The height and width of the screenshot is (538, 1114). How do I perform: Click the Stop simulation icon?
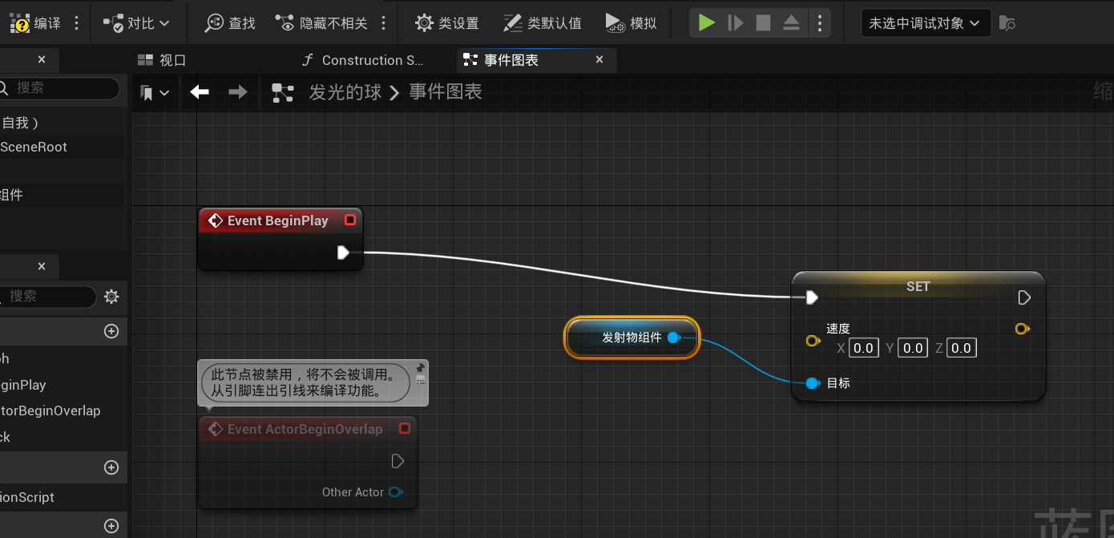coord(763,22)
